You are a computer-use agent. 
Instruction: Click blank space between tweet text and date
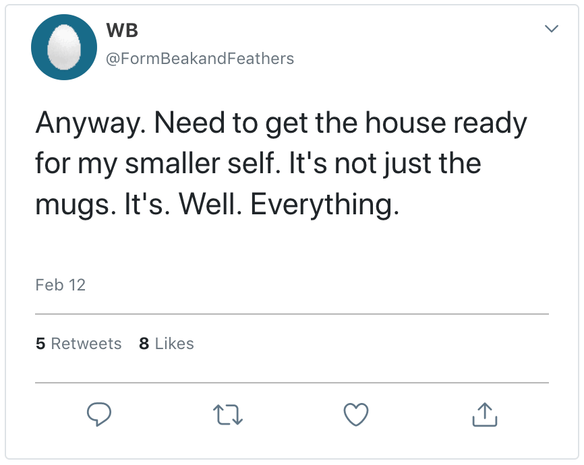tap(290, 249)
